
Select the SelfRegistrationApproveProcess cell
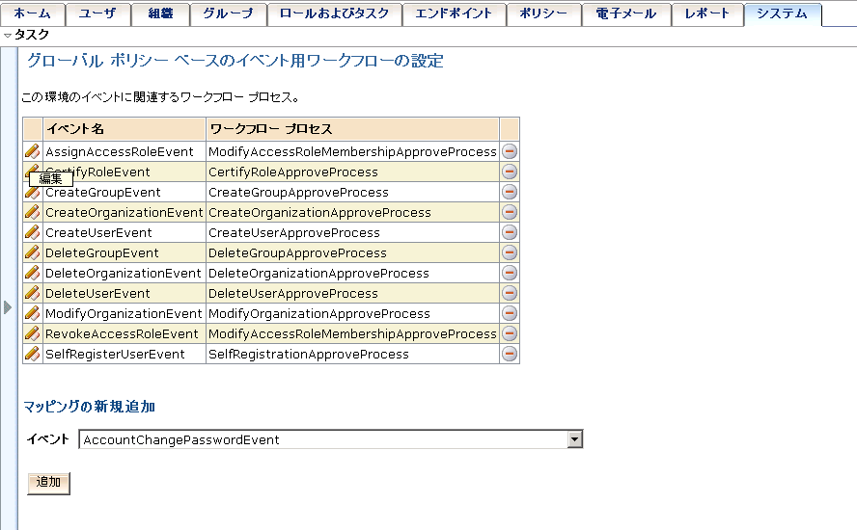tap(352, 354)
